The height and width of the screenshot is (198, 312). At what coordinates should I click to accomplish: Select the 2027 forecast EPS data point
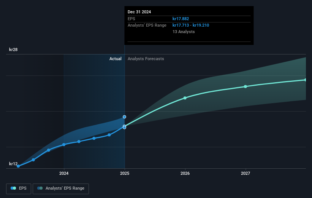[245, 86]
